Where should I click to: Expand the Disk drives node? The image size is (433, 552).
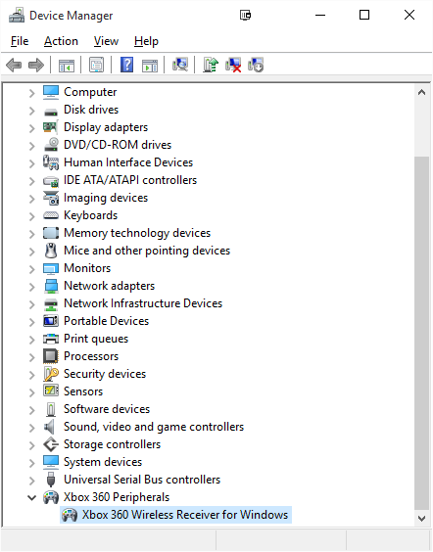pyautogui.click(x=32, y=111)
